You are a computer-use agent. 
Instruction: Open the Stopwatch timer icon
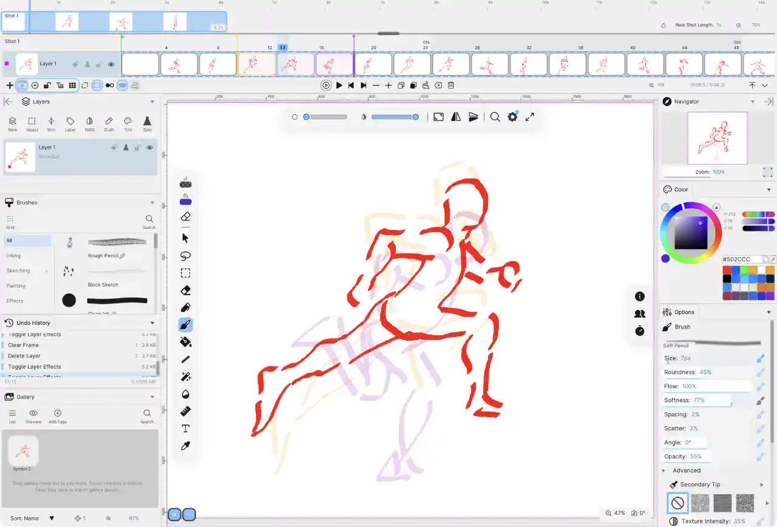click(x=640, y=331)
